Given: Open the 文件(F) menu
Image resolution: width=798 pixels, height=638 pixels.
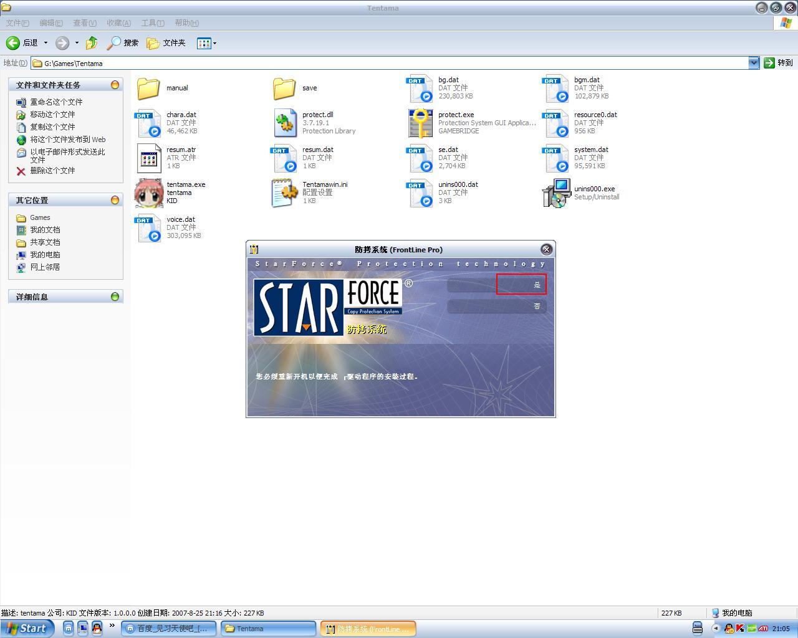Looking at the screenshot, I should [17, 23].
